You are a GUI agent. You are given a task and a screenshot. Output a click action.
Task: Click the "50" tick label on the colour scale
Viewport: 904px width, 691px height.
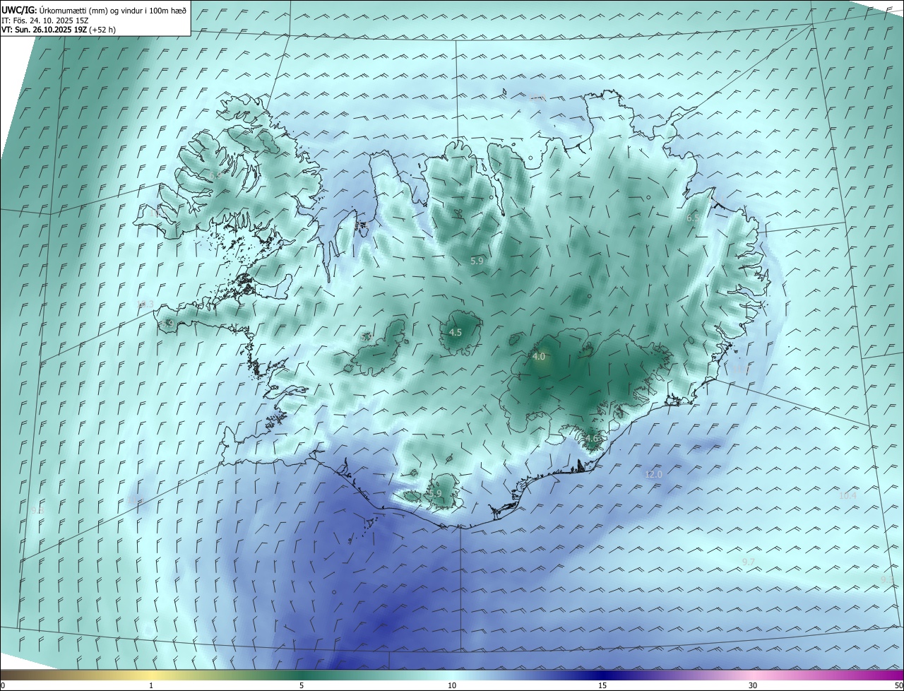(x=898, y=685)
